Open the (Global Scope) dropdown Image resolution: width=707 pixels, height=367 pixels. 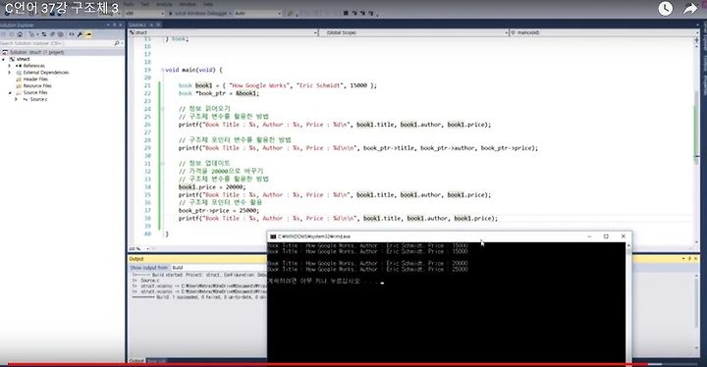click(x=413, y=32)
